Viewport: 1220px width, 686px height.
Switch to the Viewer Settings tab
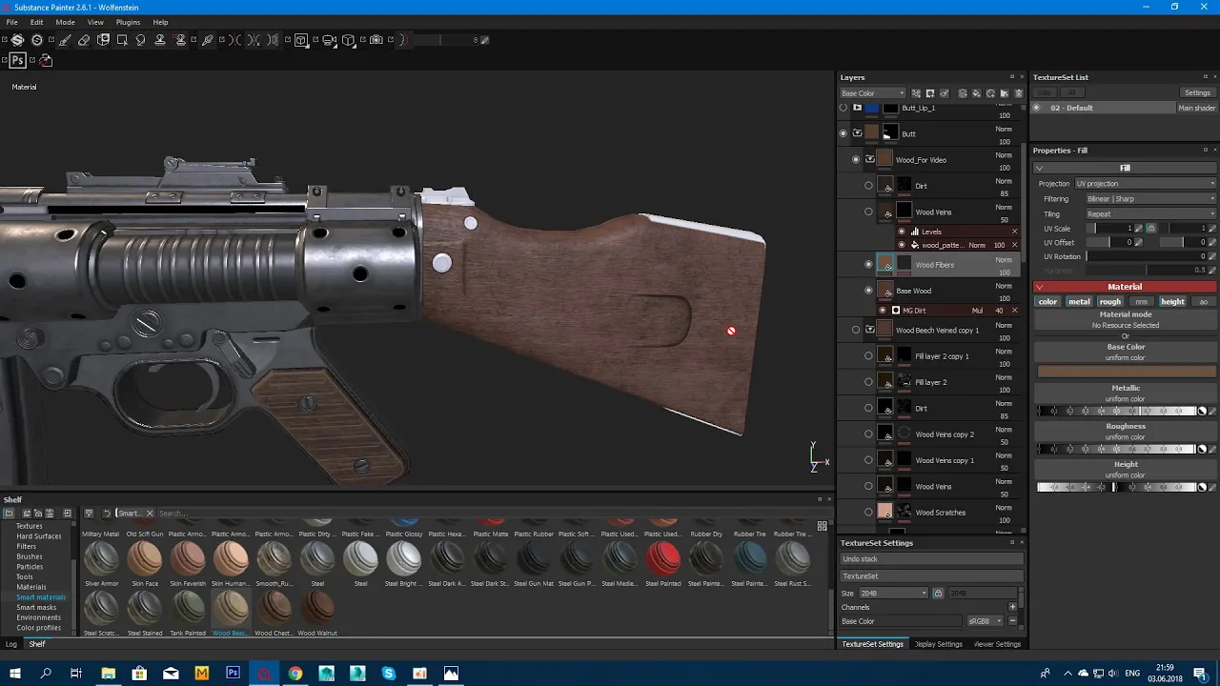pyautogui.click(x=997, y=644)
